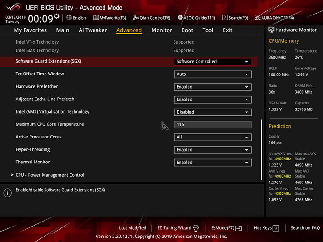Click Search on FAQ link

[305, 228]
